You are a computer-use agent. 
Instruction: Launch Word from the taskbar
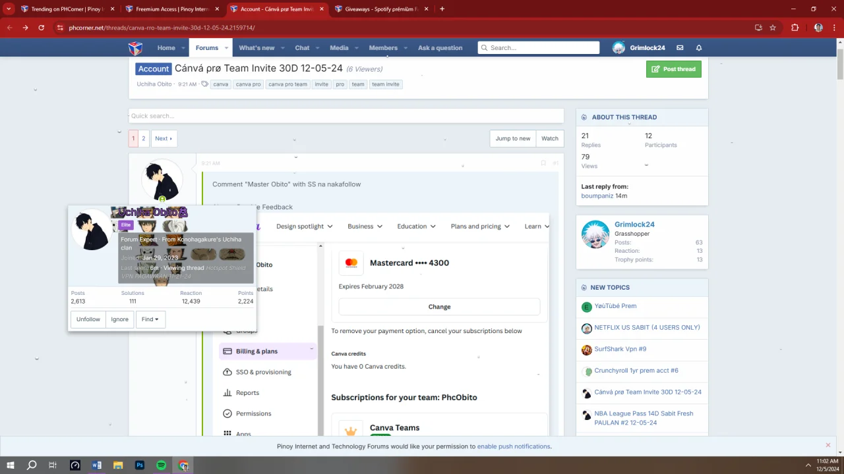click(x=96, y=465)
